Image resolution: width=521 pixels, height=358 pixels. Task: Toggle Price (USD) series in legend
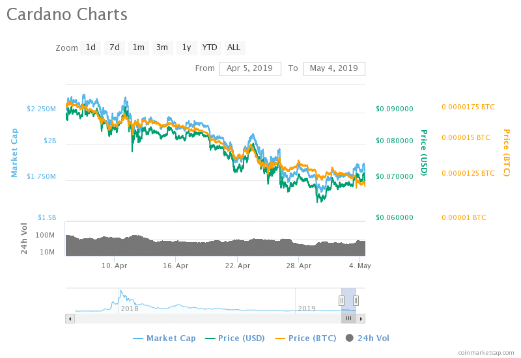tap(237, 338)
